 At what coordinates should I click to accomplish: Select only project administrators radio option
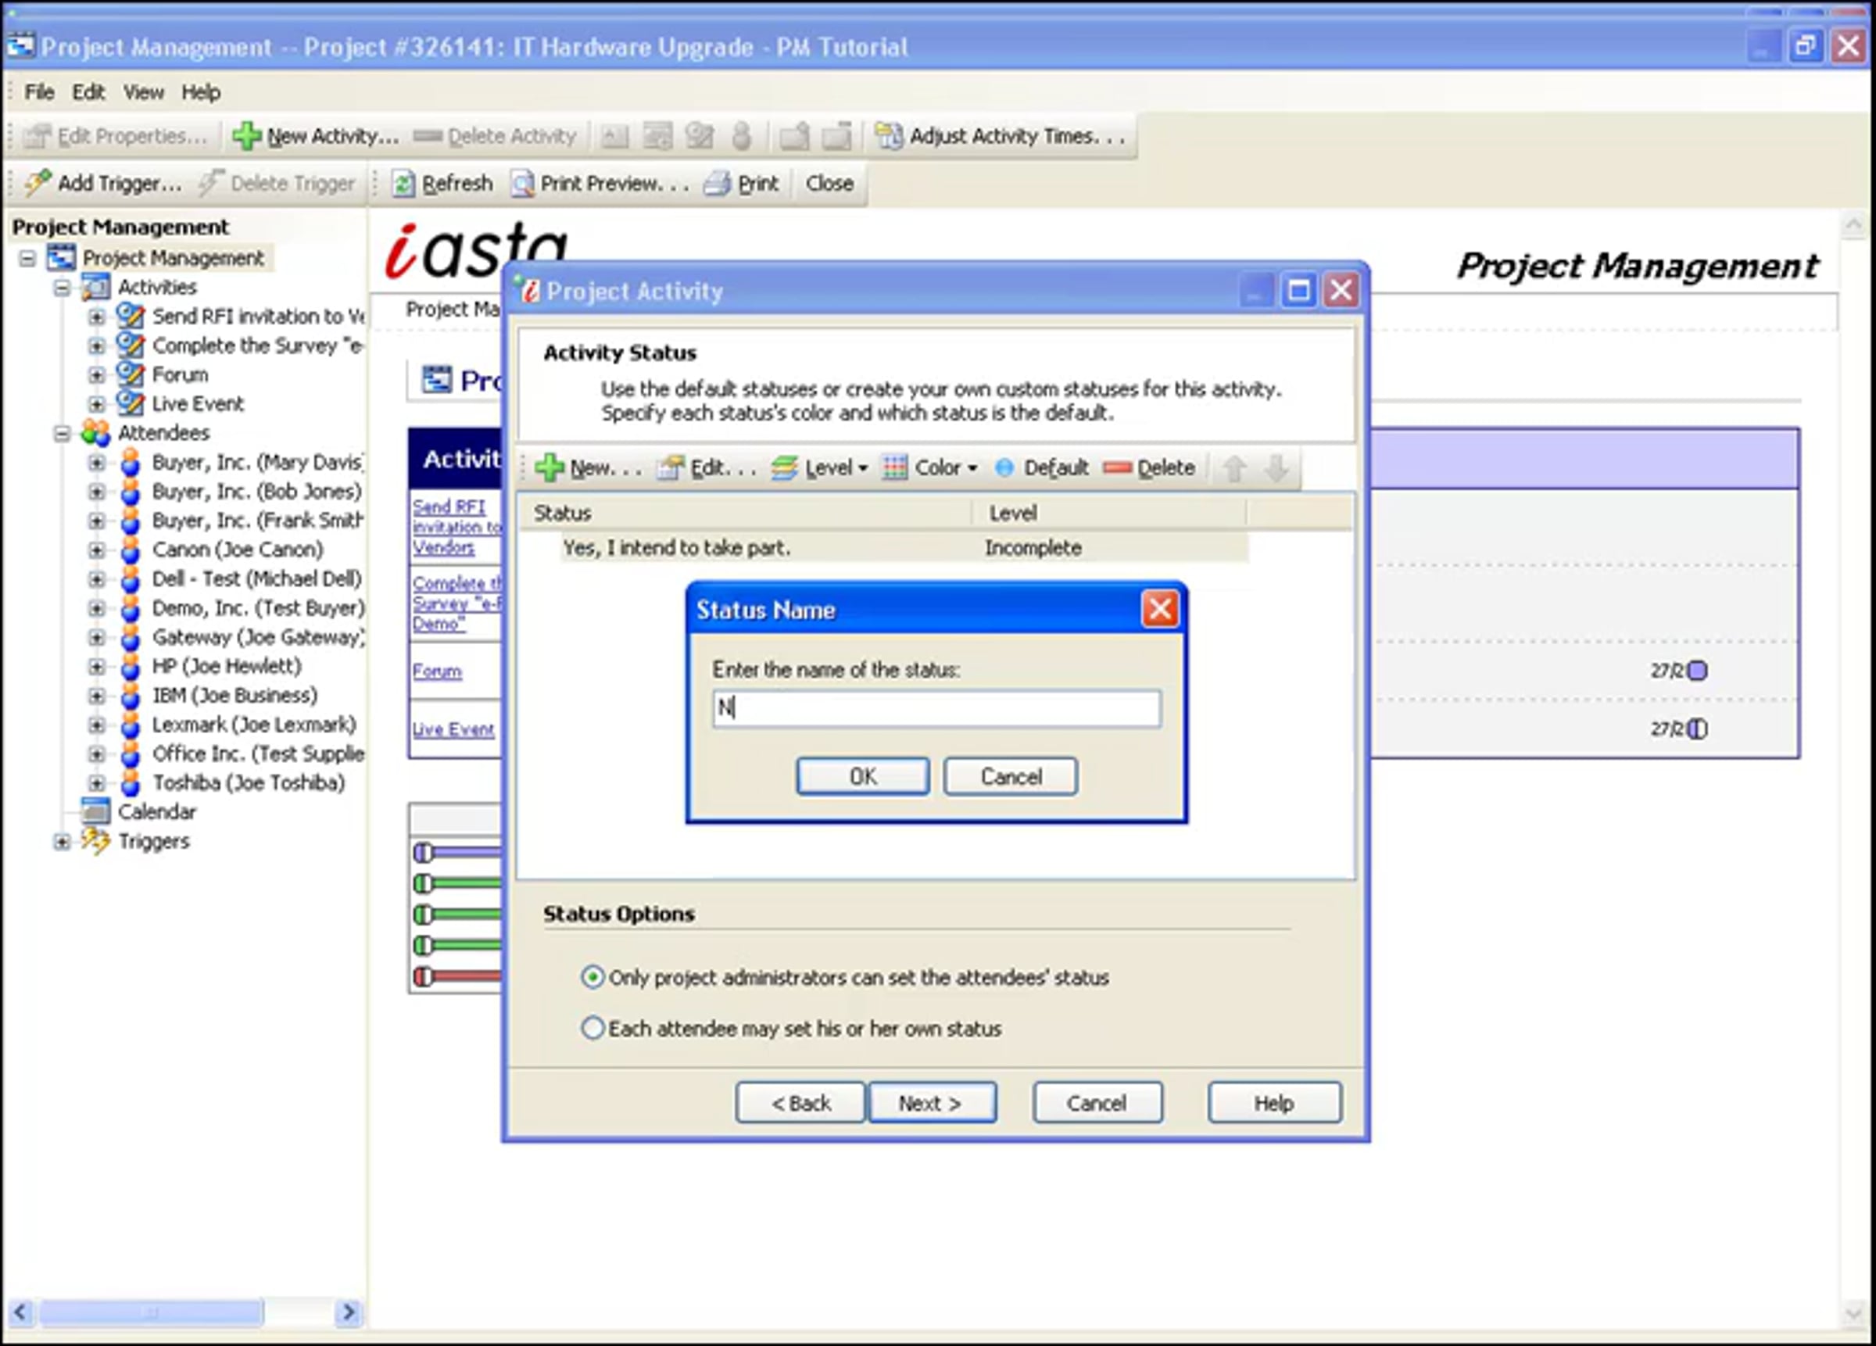593,978
